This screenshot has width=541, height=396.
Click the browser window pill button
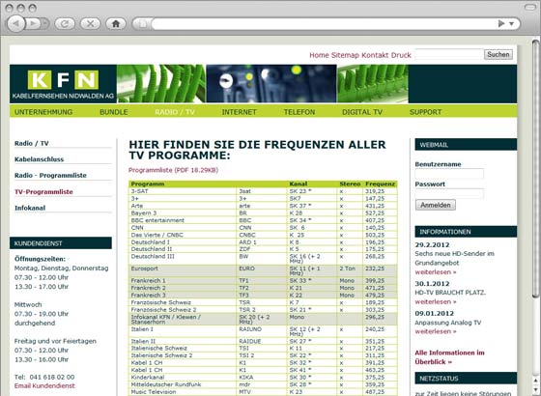coord(529,8)
